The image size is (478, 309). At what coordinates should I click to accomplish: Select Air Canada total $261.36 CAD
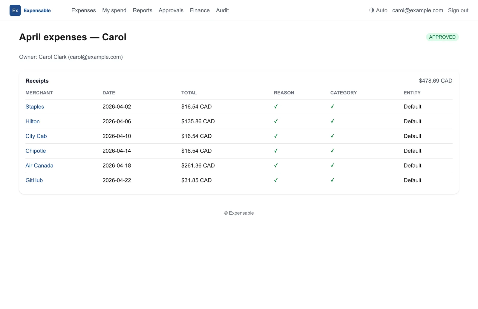click(x=198, y=166)
